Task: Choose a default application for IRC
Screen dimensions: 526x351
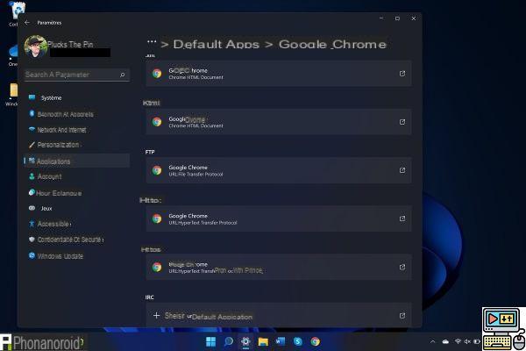Action: coord(279,315)
